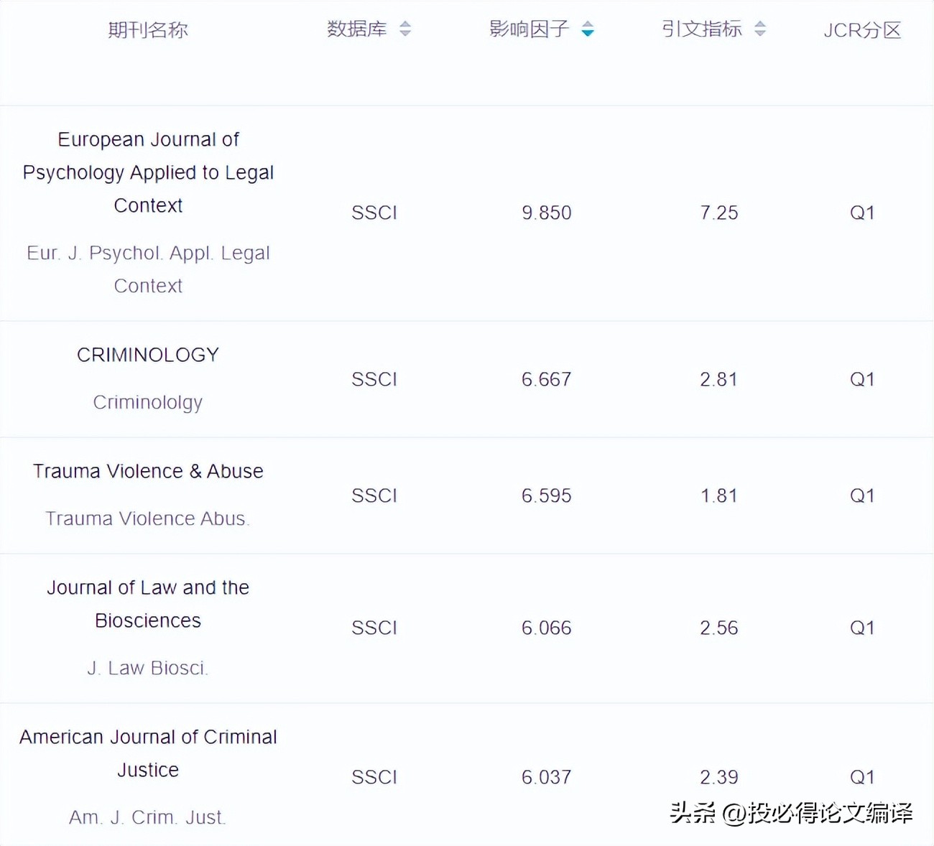
Task: Open European Journal of Psychology Applied to Legal Context
Action: click(x=148, y=172)
